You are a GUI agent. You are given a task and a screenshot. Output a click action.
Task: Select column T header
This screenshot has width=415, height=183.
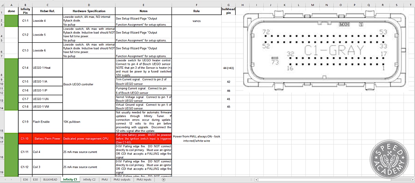[x=411, y=5]
